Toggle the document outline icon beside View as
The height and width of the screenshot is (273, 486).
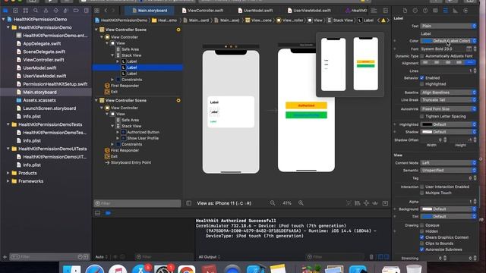[189, 203]
